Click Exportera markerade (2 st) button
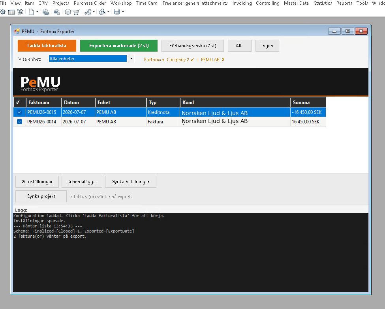This screenshot has height=309, width=385. pos(119,46)
